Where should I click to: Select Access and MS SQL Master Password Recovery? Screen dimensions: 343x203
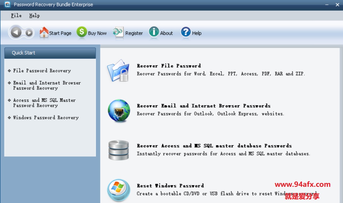45,103
